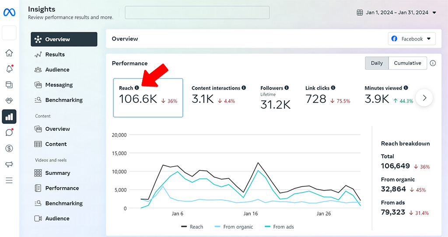
Task: Switch chart to Cumulative view
Action: coord(407,63)
